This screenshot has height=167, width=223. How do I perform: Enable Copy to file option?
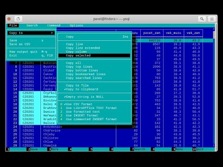pyautogui.click(x=94, y=85)
